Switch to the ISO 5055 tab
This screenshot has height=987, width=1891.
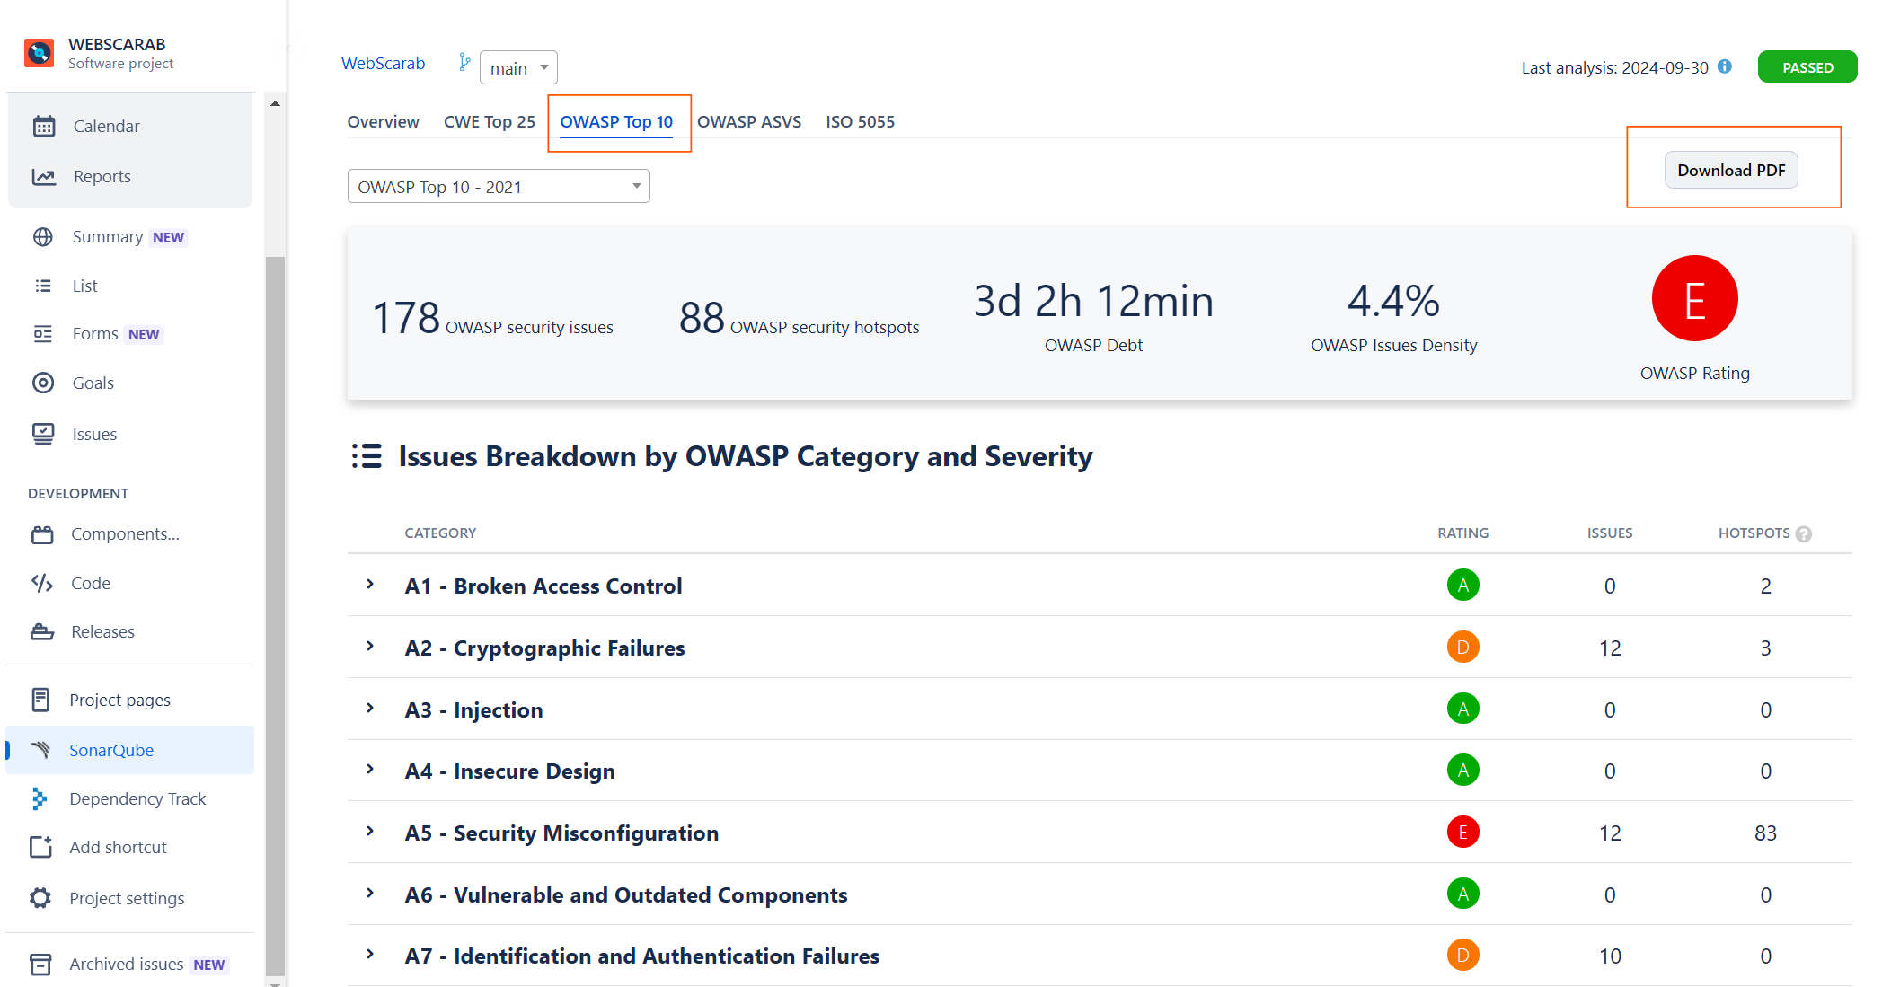point(860,121)
